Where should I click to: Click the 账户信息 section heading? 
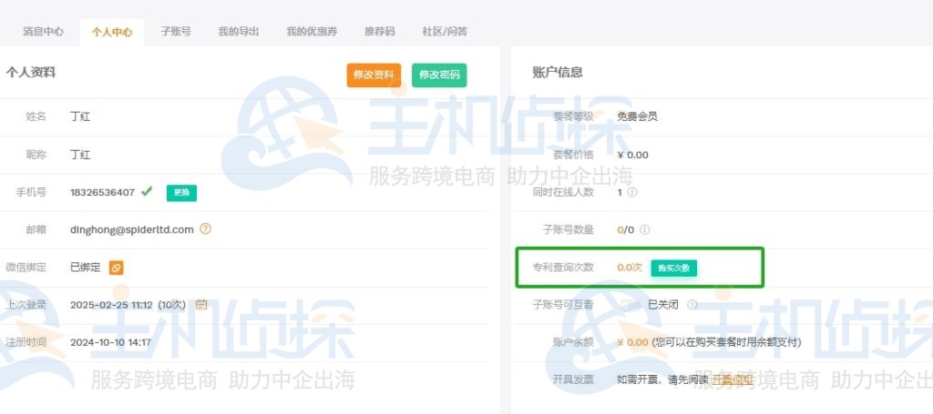(558, 73)
